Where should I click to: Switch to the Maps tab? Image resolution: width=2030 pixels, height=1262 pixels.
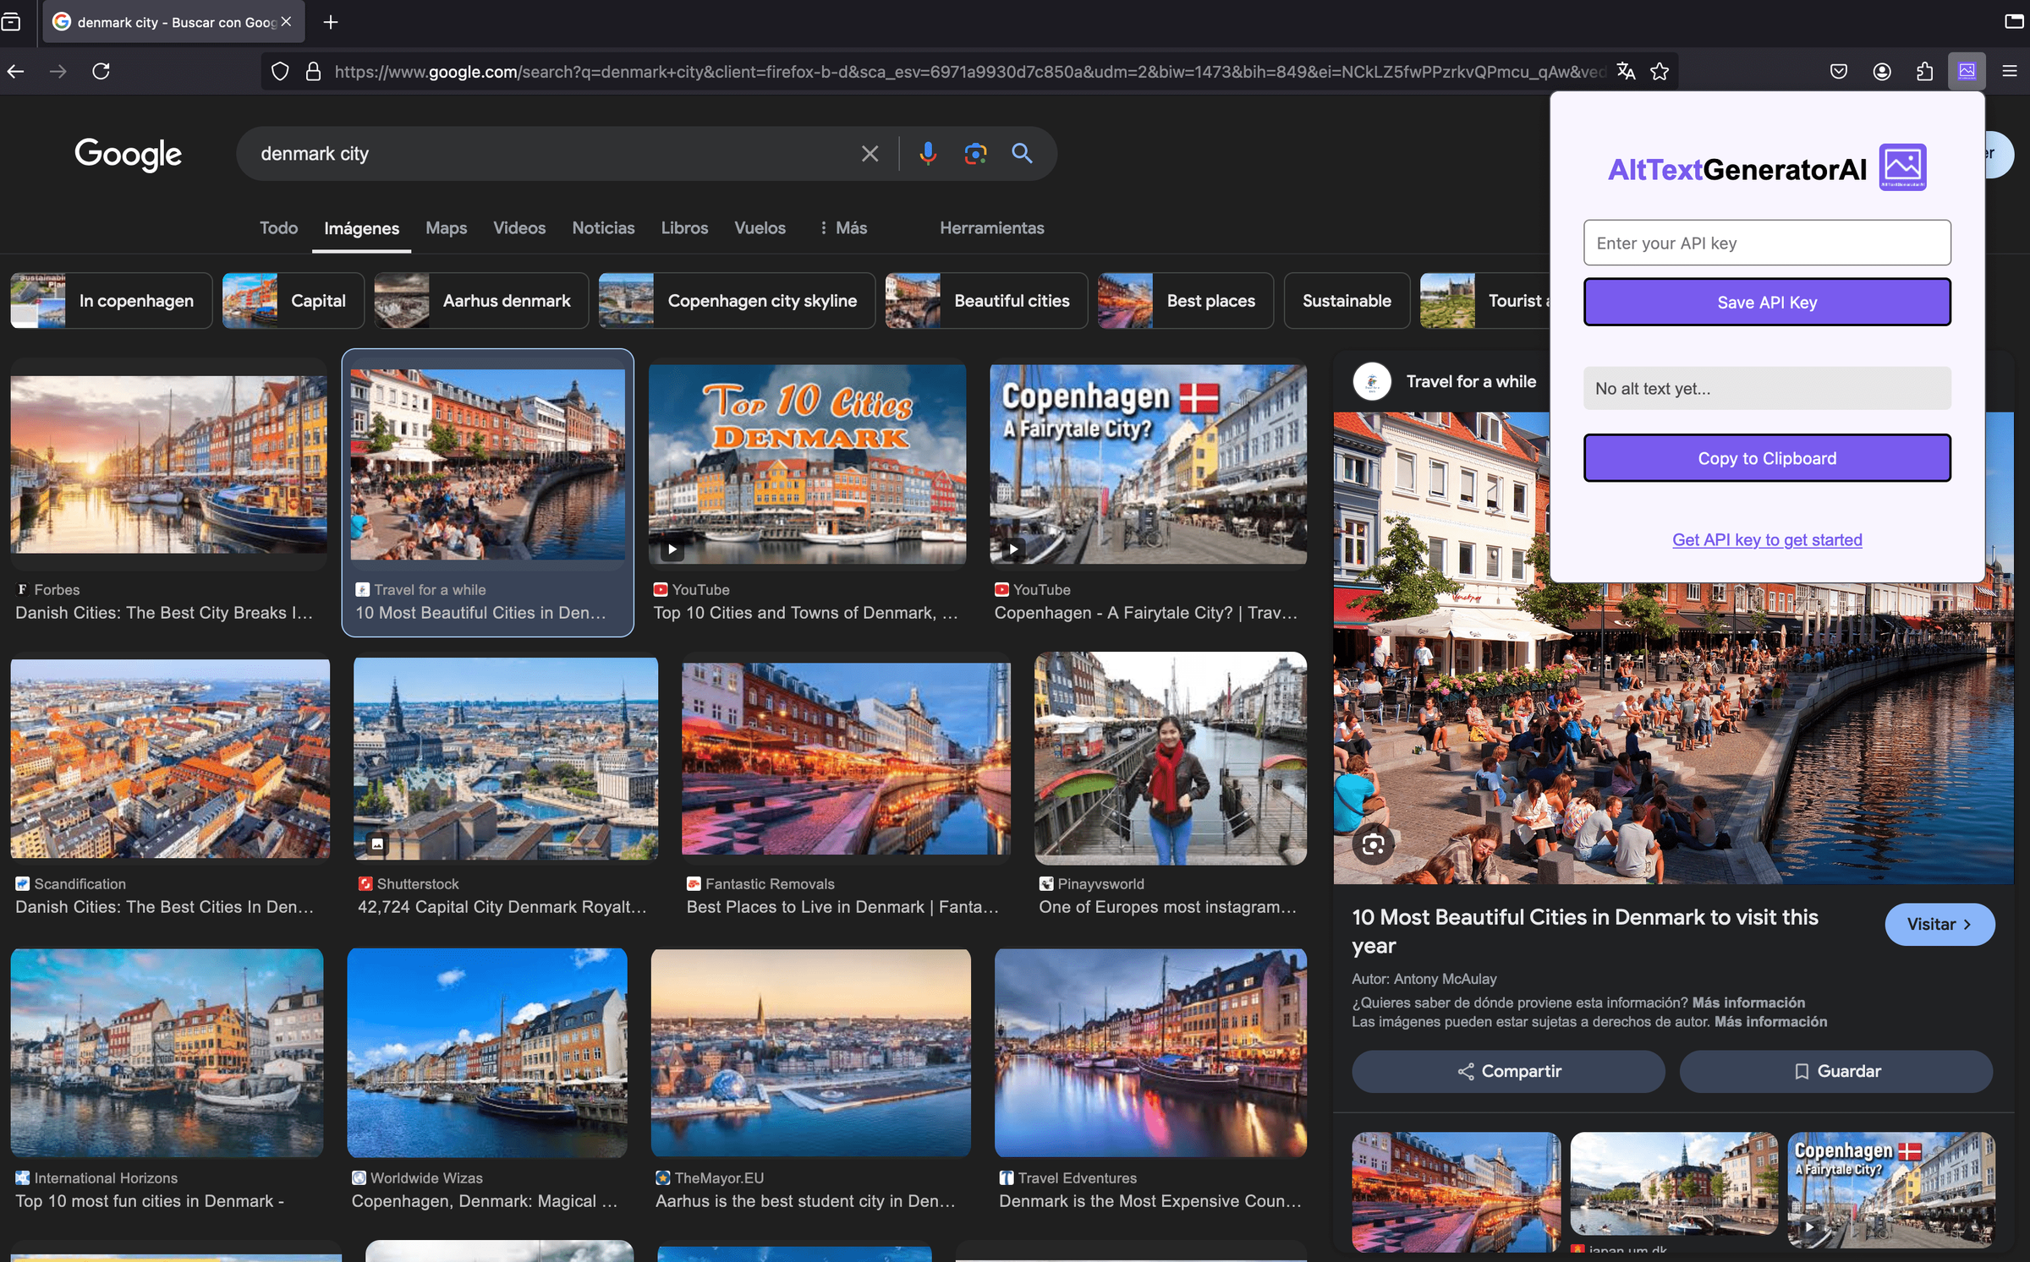point(446,228)
